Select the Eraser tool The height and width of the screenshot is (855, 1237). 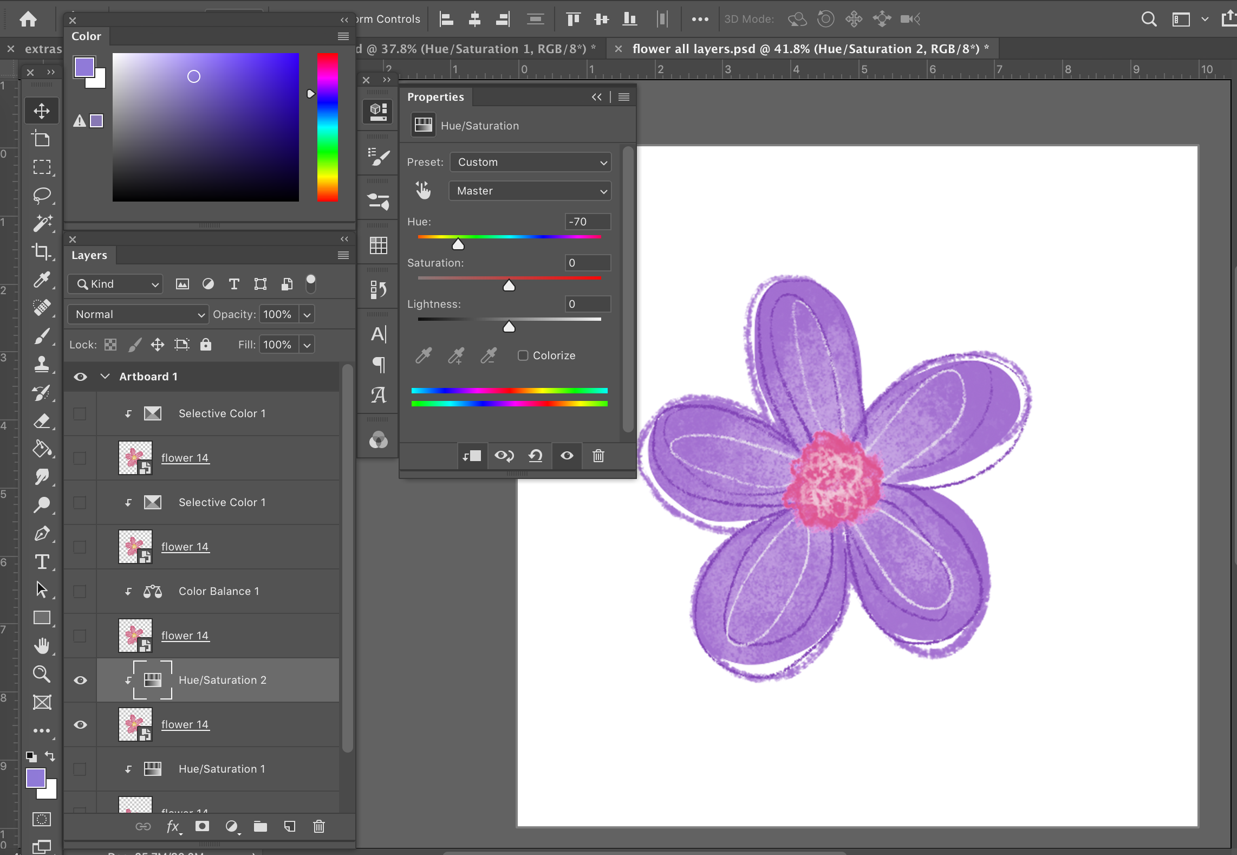[42, 420]
